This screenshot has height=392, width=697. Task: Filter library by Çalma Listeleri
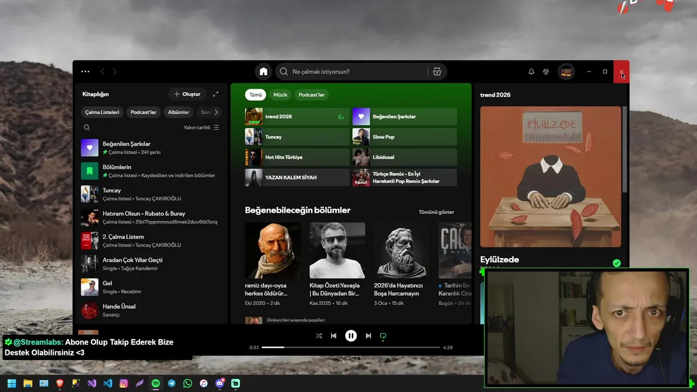102,112
